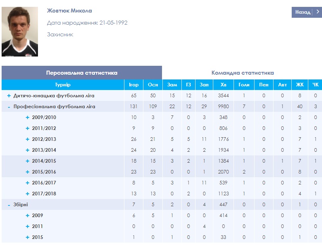Expand the 2016/2017 season plus icon
The height and width of the screenshot is (245, 322).
[x=27, y=182]
